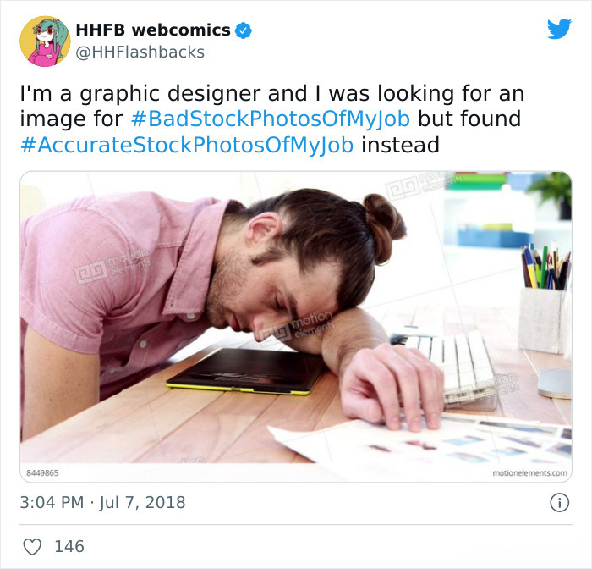Click the pencil holder in the photo
Image resolution: width=592 pixels, height=569 pixels.
click(x=545, y=299)
